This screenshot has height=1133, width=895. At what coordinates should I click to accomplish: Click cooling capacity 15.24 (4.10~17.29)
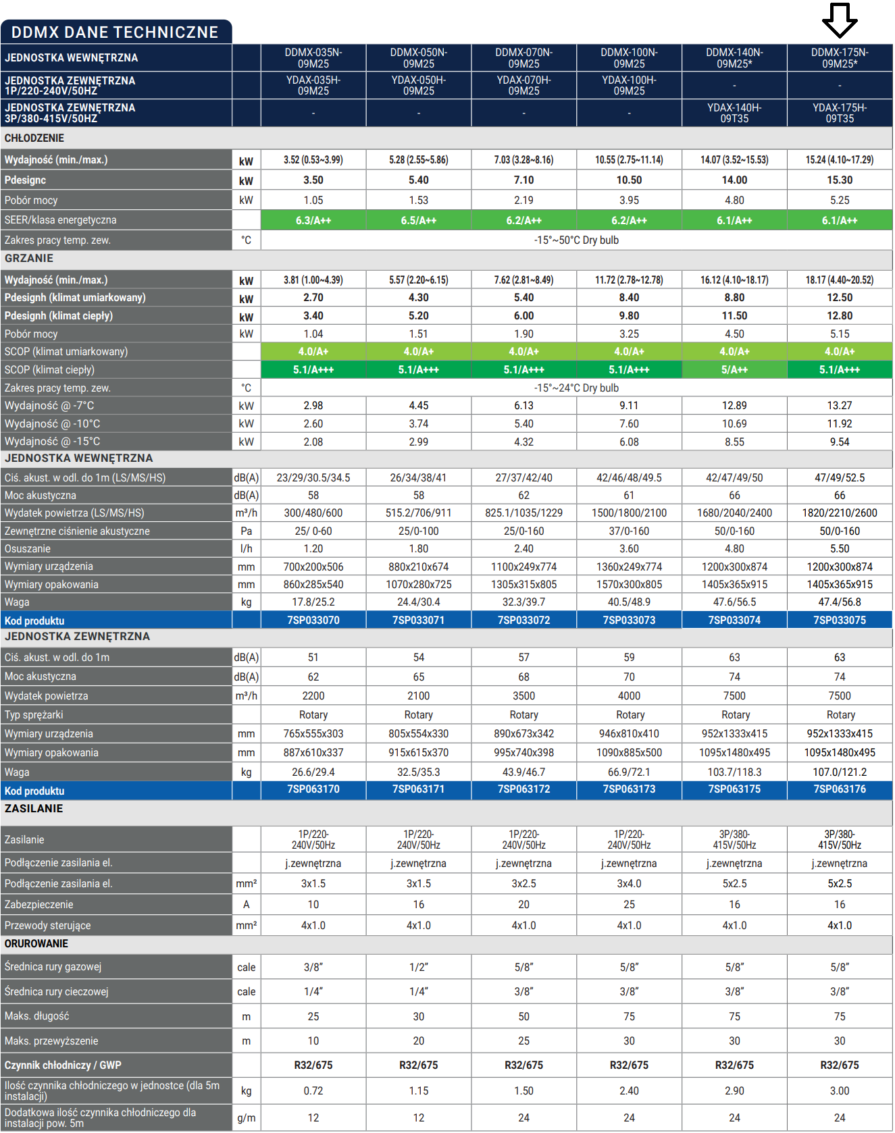click(x=840, y=160)
